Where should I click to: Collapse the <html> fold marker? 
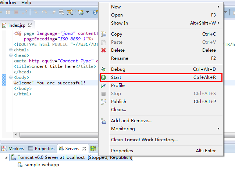click(x=11, y=50)
